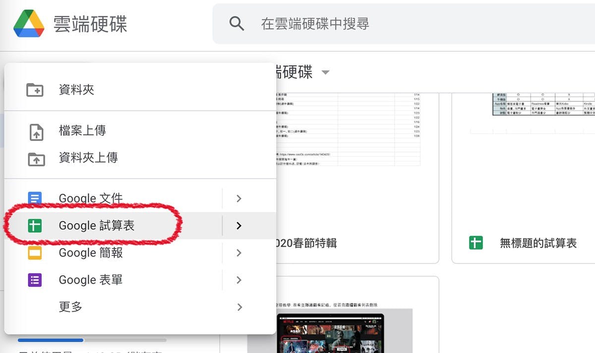Expand Google 表單 submenu arrow
This screenshot has width=595, height=353.
coord(239,280)
